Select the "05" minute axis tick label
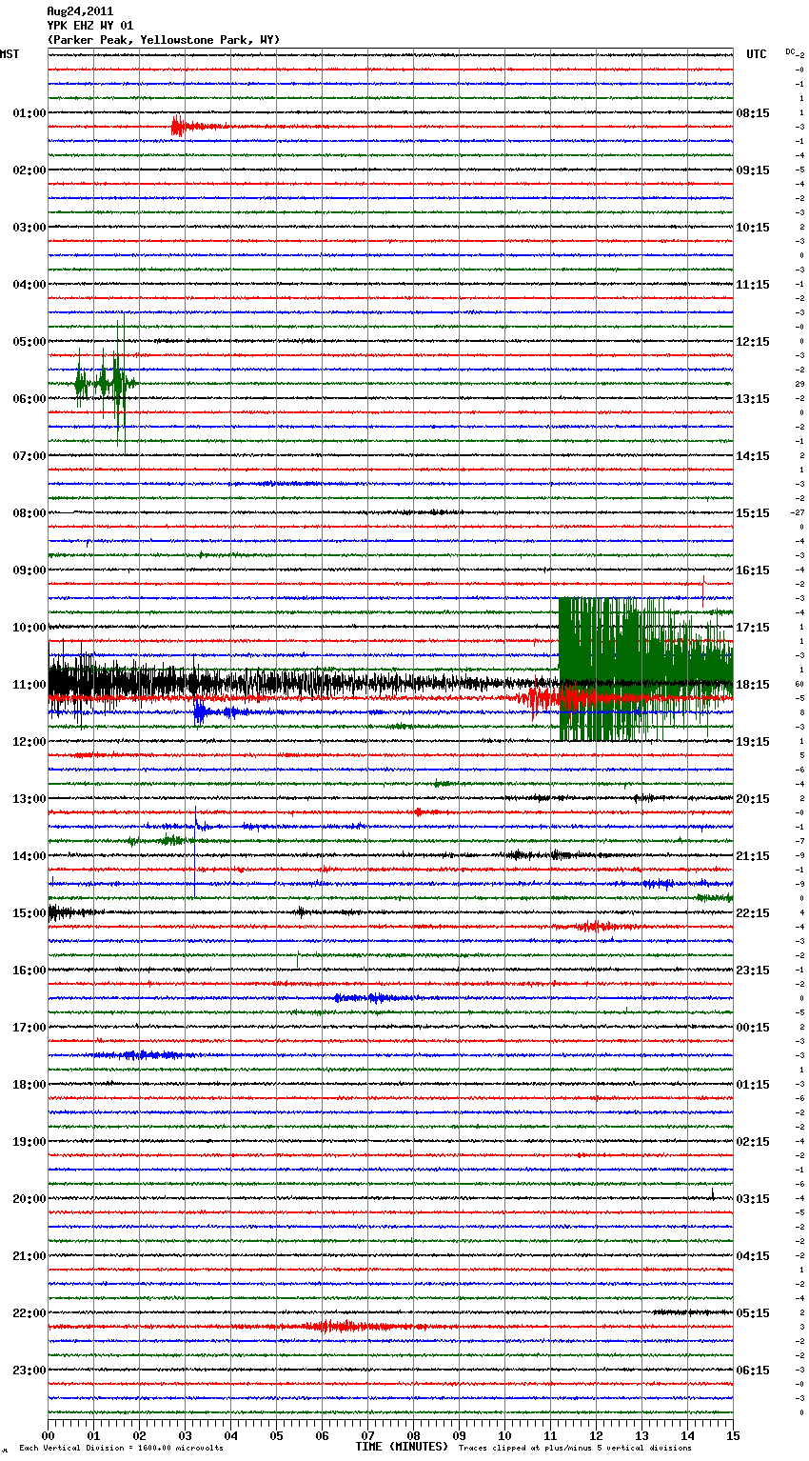 coord(276,1435)
